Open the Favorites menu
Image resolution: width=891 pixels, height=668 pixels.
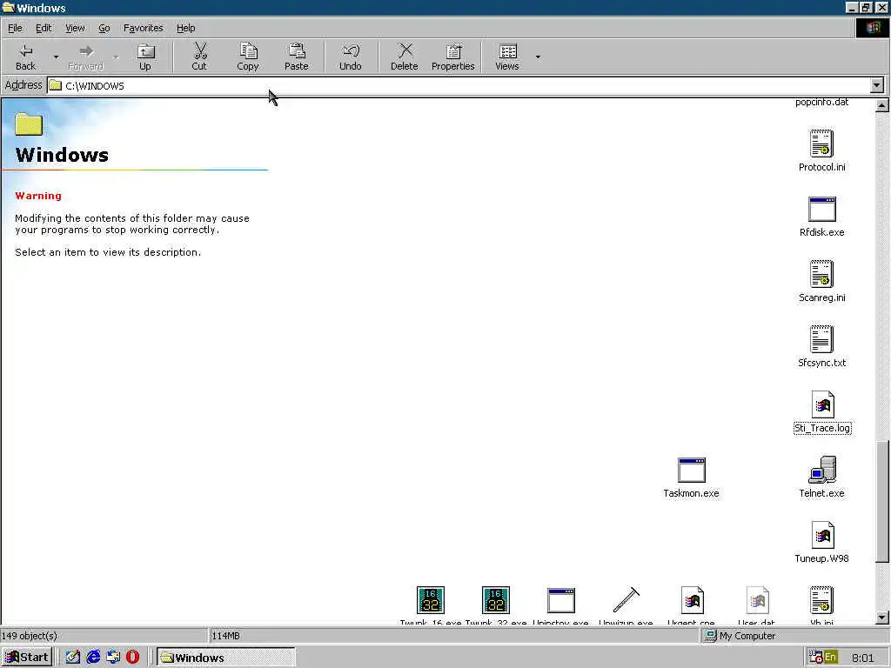144,28
